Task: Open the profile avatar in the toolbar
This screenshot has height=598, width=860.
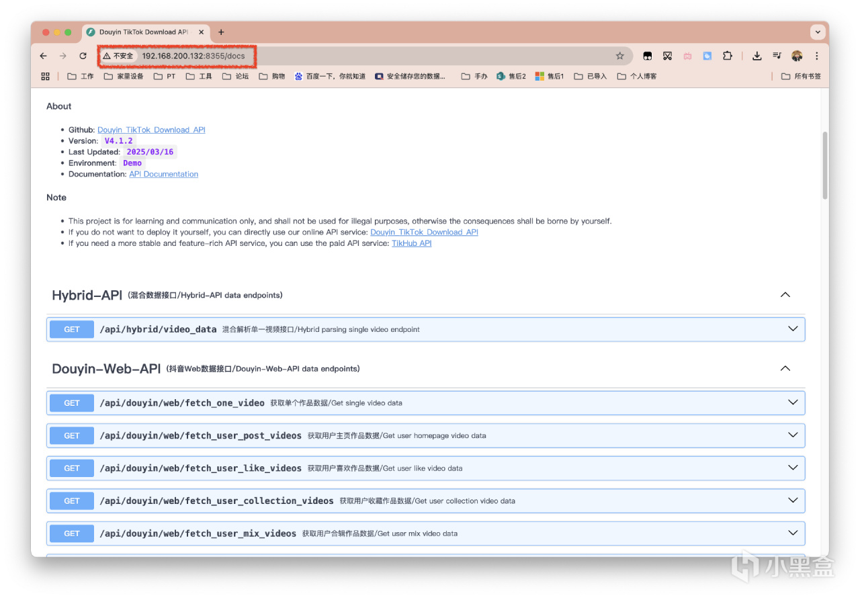Action: tap(797, 56)
